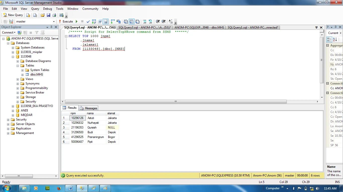Open the Query Options icon
The height and width of the screenshot is (192, 343).
100,21
